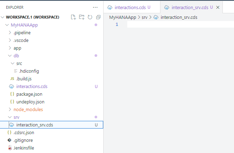234x153 pixels.
Task: Click line number 1 in the editor
Action: [x=117, y=24]
